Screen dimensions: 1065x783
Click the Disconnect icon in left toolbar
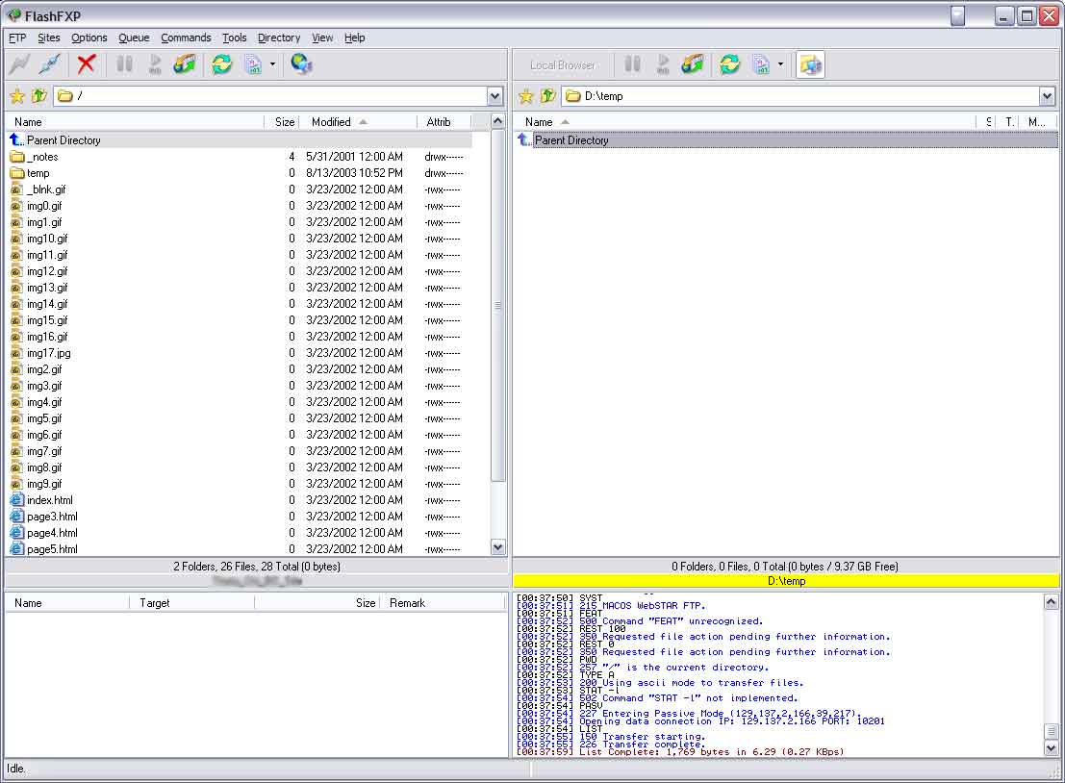(x=49, y=64)
